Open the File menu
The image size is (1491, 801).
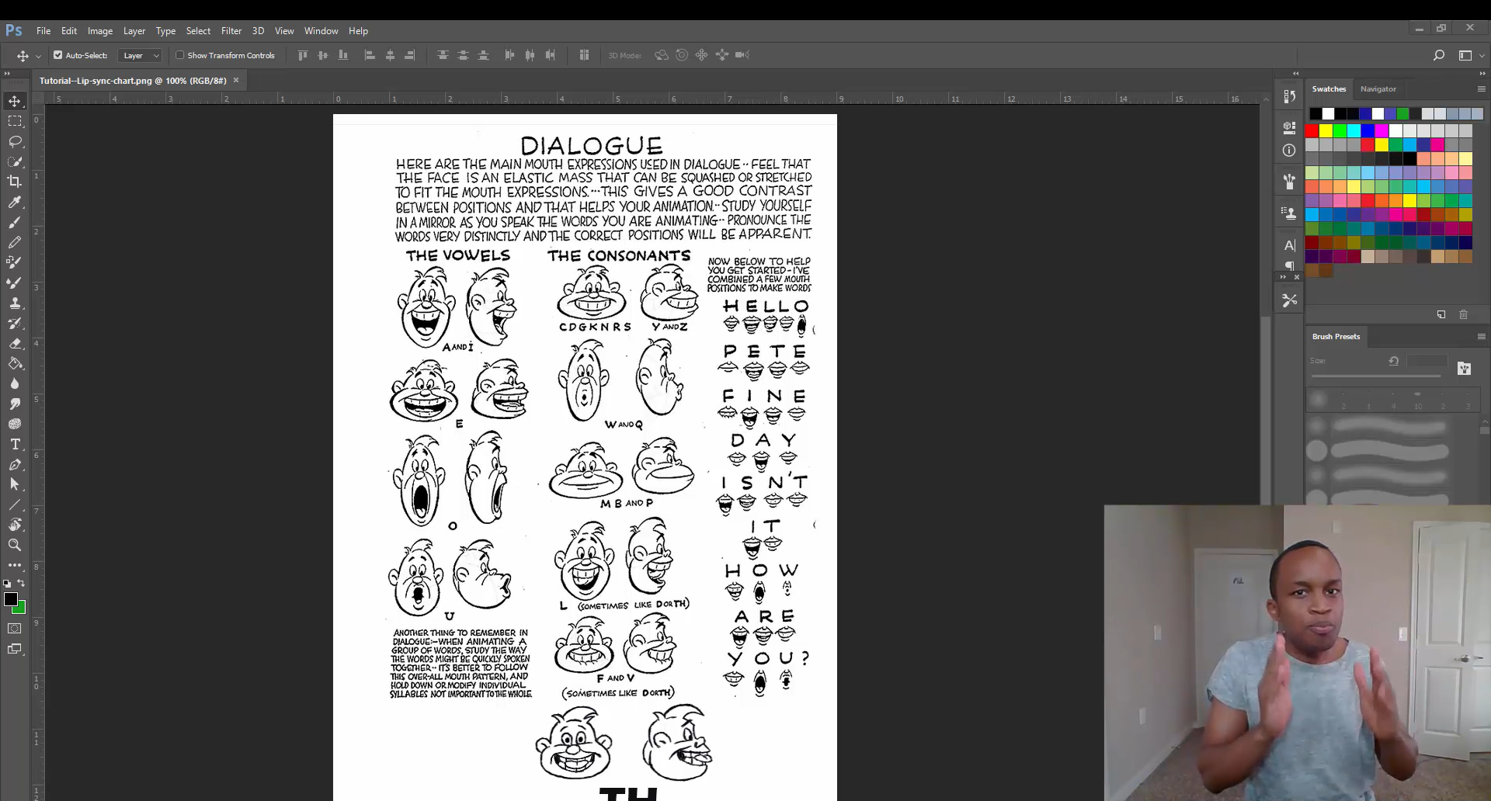43,31
